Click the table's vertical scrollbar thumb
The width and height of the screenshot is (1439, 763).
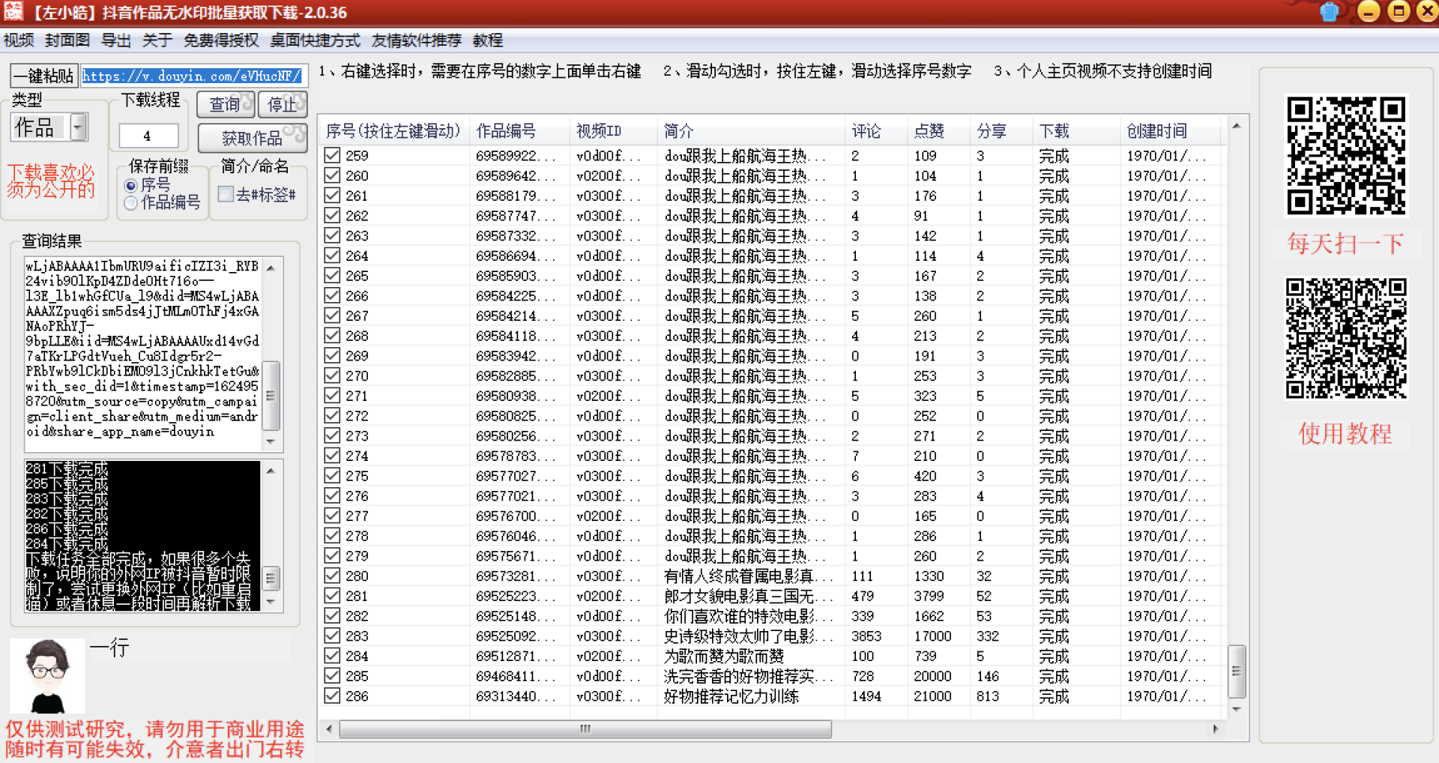tap(1237, 671)
